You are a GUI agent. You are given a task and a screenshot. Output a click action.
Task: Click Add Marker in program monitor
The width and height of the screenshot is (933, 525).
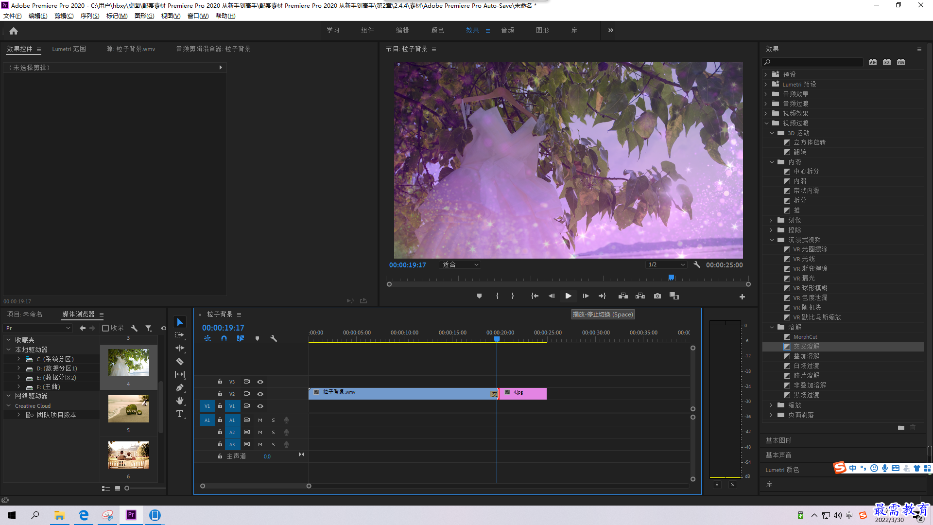point(479,296)
